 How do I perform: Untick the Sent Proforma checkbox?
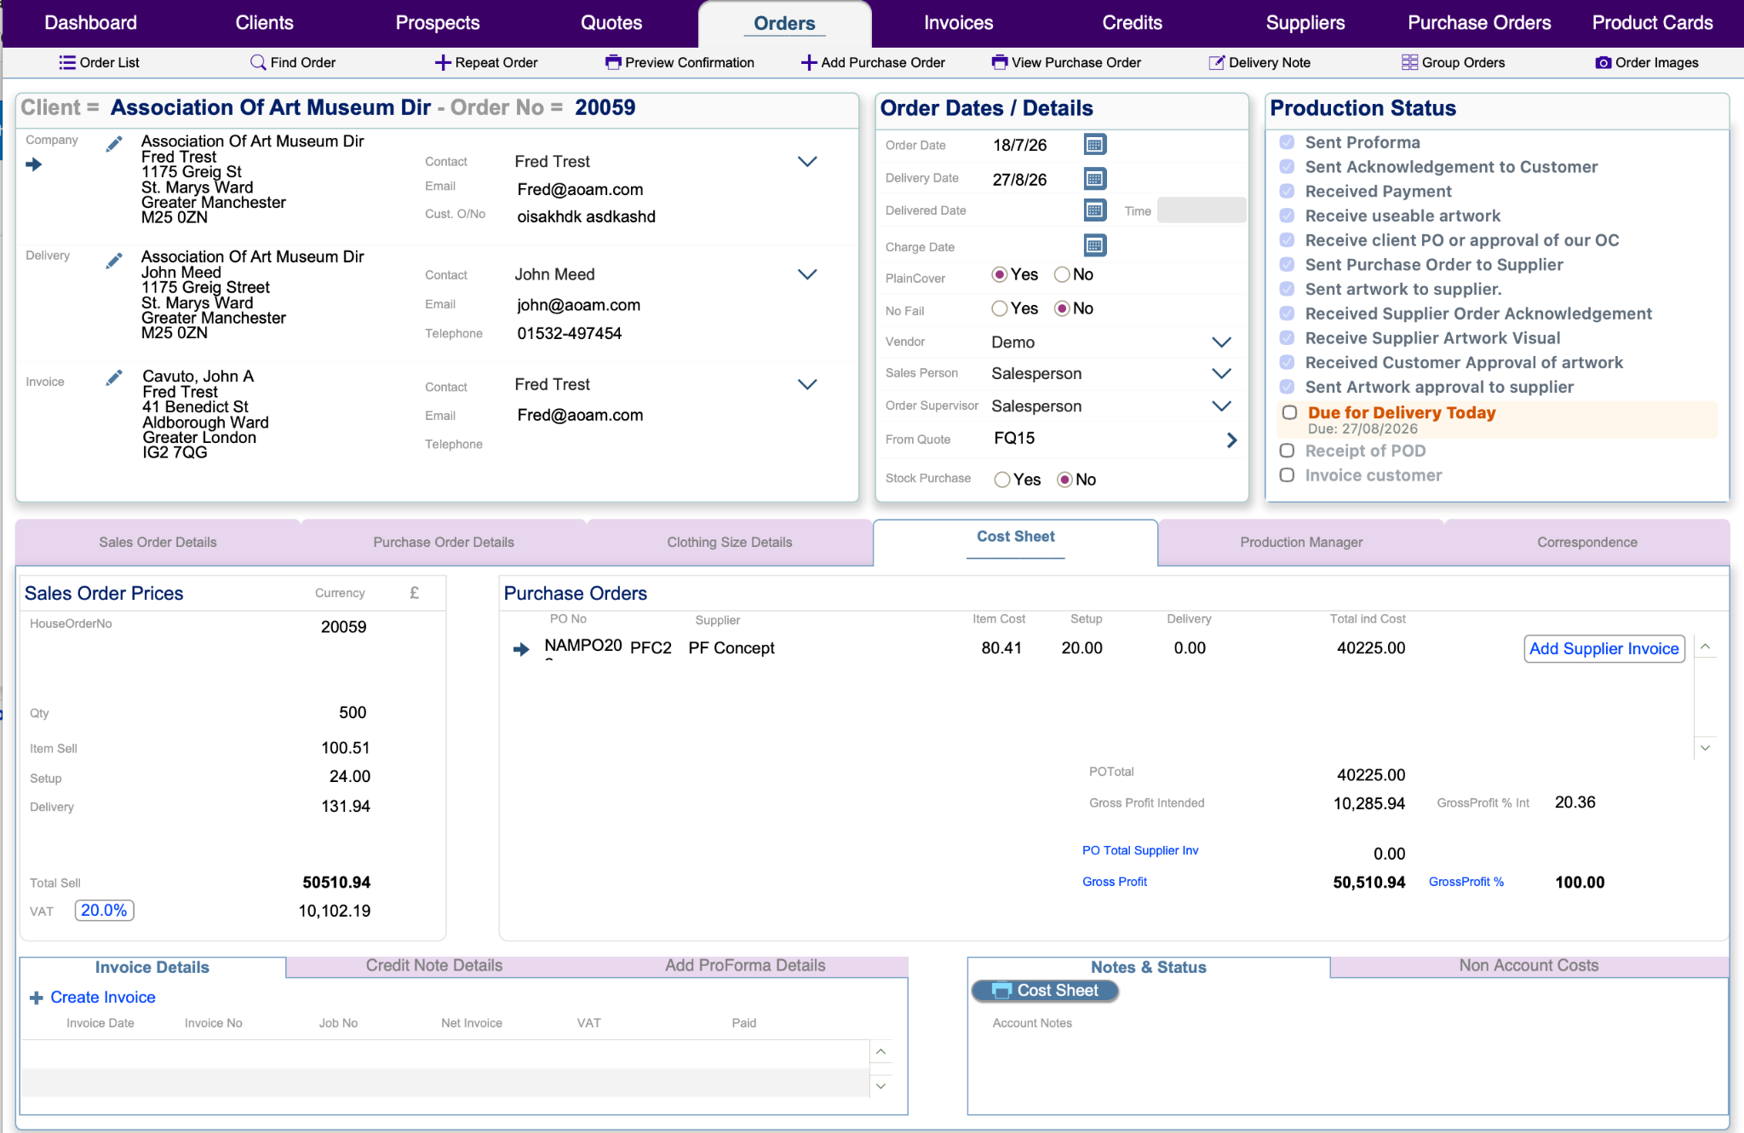1288,142
